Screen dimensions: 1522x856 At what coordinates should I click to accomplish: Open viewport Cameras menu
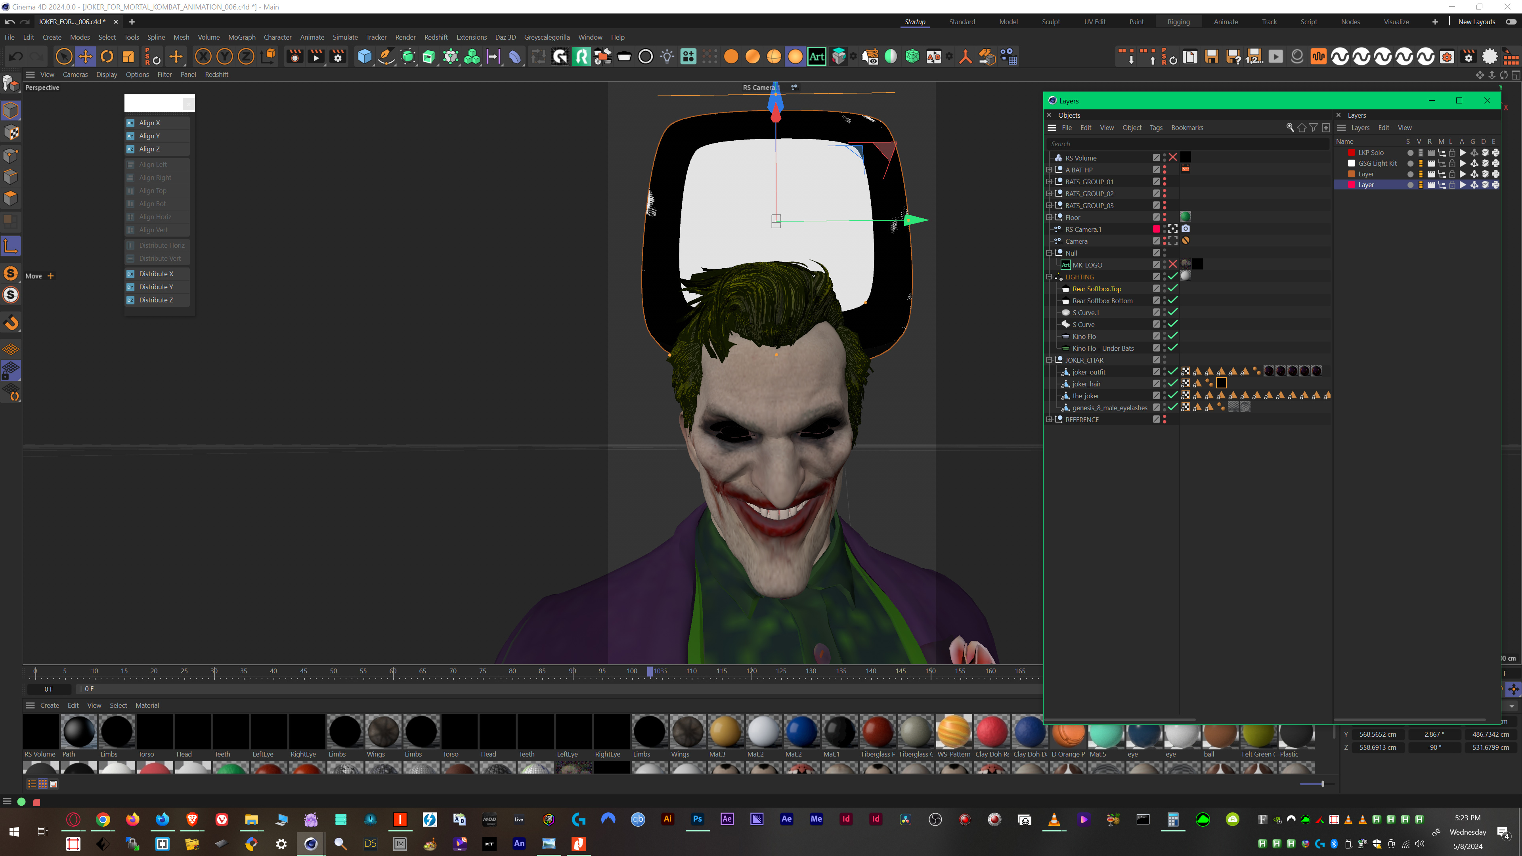[x=75, y=75]
